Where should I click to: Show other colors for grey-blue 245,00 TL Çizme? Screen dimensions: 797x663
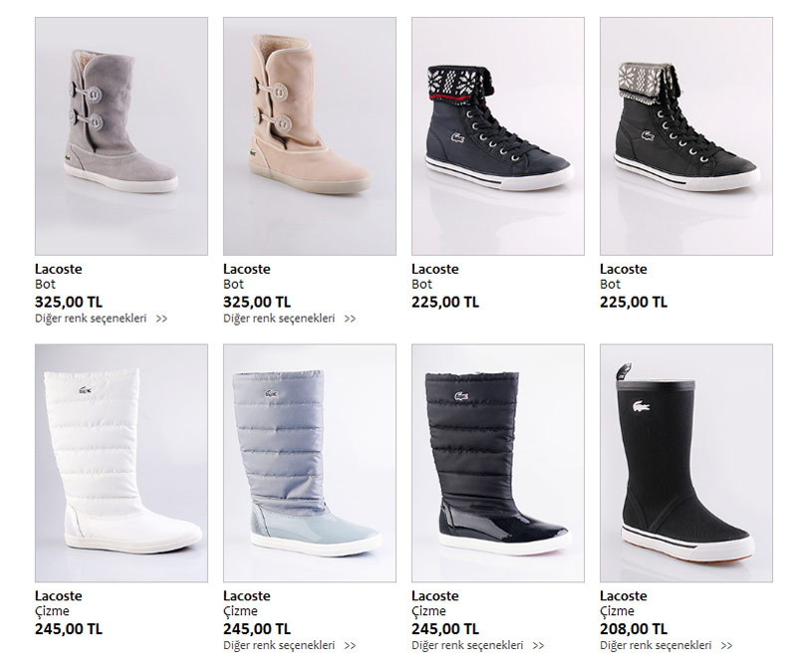point(279,645)
